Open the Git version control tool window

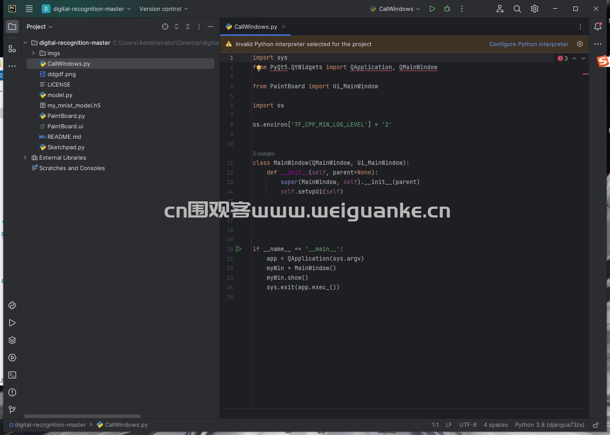(12, 410)
